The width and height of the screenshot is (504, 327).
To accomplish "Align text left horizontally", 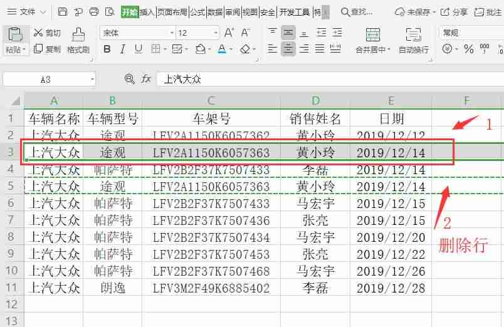I will (272, 49).
